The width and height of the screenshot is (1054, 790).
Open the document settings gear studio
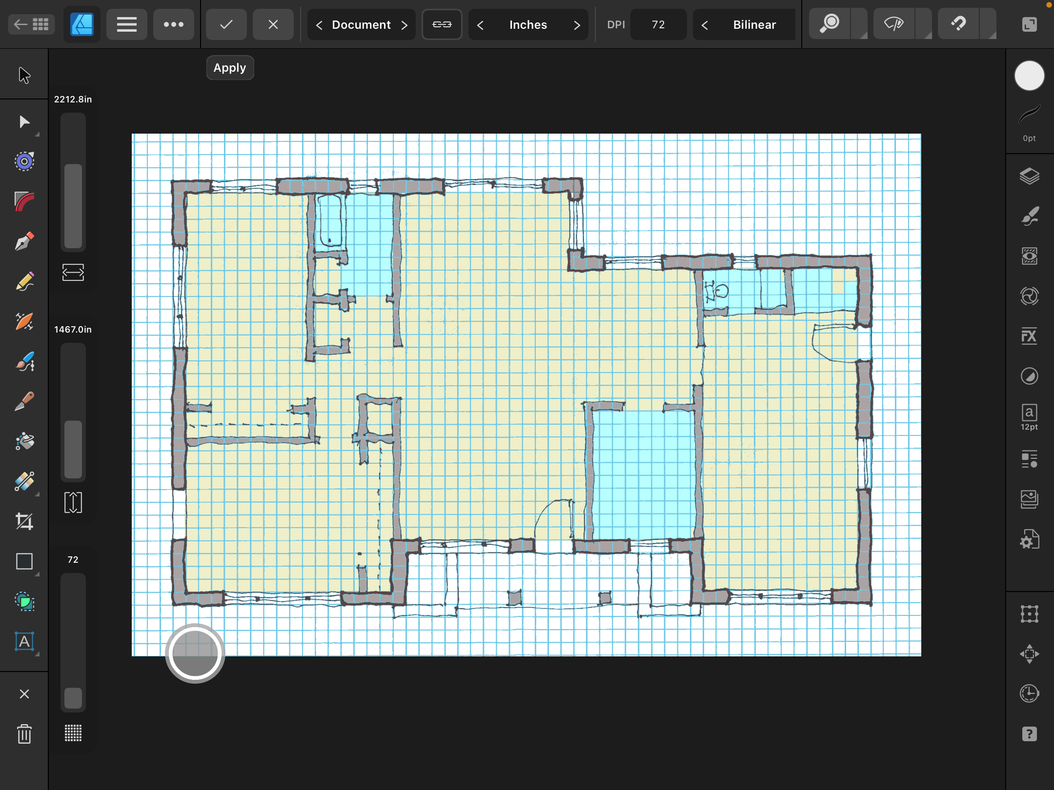[x=1030, y=539]
